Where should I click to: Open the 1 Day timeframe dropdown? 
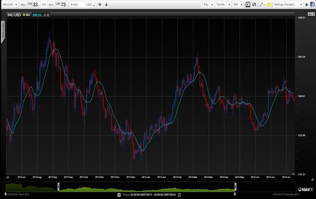[208, 4]
